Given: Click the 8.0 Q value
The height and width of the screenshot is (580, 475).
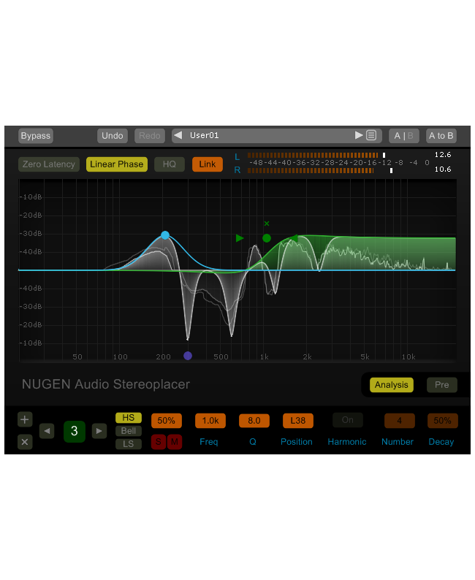Looking at the screenshot, I should [x=254, y=421].
